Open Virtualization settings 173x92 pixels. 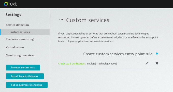pyautogui.click(x=15, y=47)
